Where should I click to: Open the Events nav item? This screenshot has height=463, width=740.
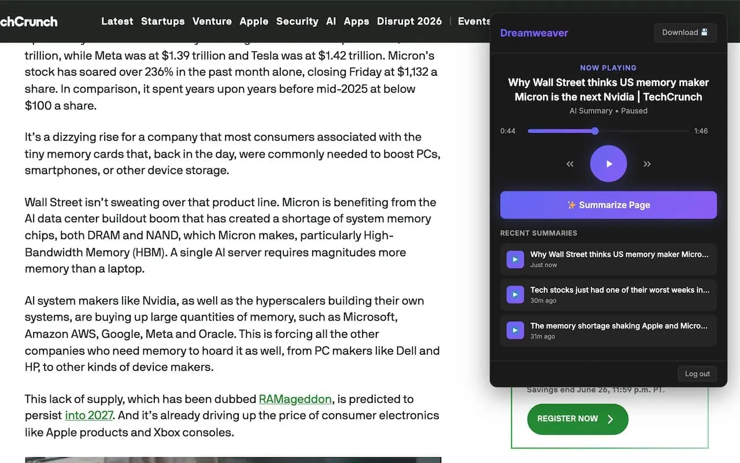(473, 21)
